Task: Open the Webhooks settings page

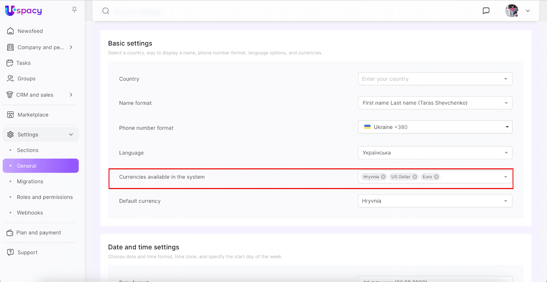Action: pos(30,213)
